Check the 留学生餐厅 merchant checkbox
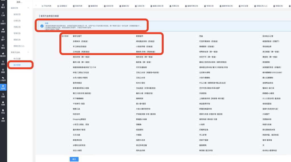This screenshot has width=291, height=162. [x=71, y=36]
